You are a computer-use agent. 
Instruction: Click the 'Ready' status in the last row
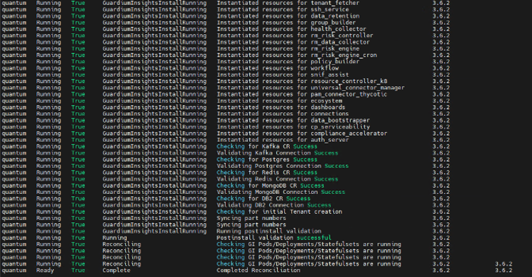[x=45, y=270]
